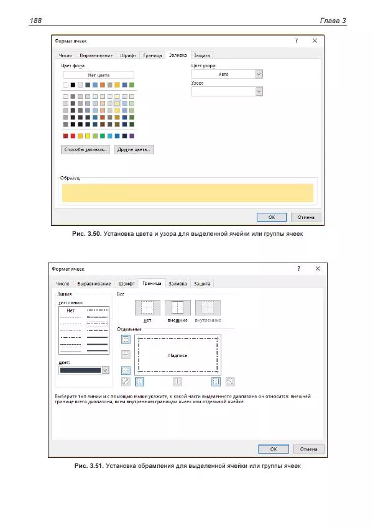Expand the 'Узор' pattern dropdown
373x527 pixels.
259,91
